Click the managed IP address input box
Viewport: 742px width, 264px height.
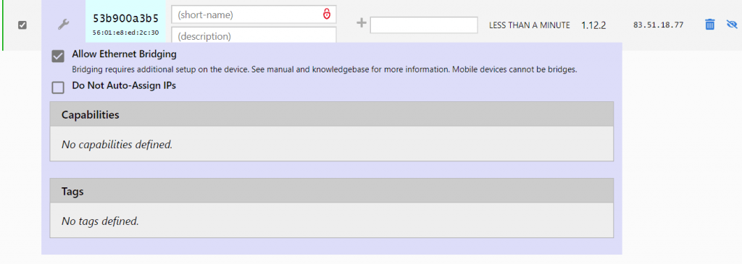pos(424,25)
